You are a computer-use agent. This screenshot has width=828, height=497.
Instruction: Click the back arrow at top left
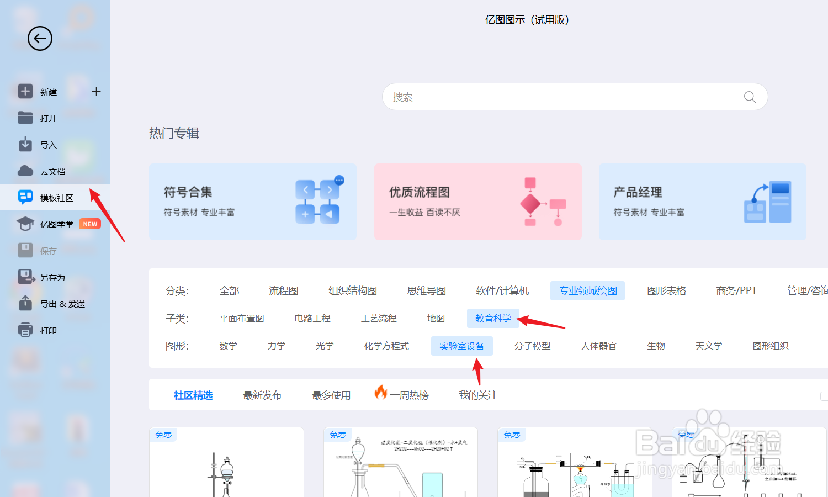coord(39,39)
